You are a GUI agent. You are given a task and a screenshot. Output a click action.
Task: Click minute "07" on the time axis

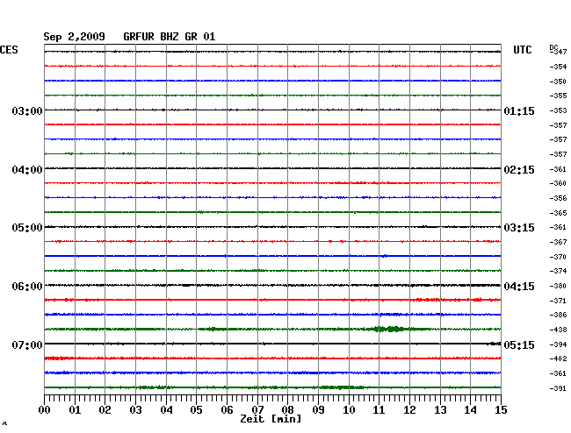point(257,410)
